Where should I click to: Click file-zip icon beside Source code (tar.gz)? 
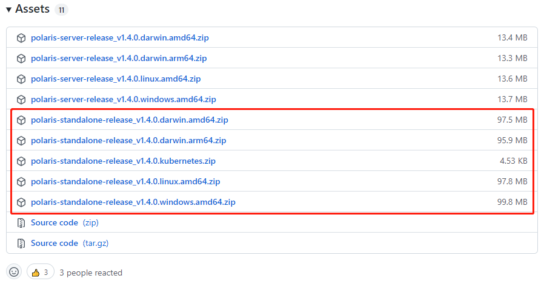[21, 244]
